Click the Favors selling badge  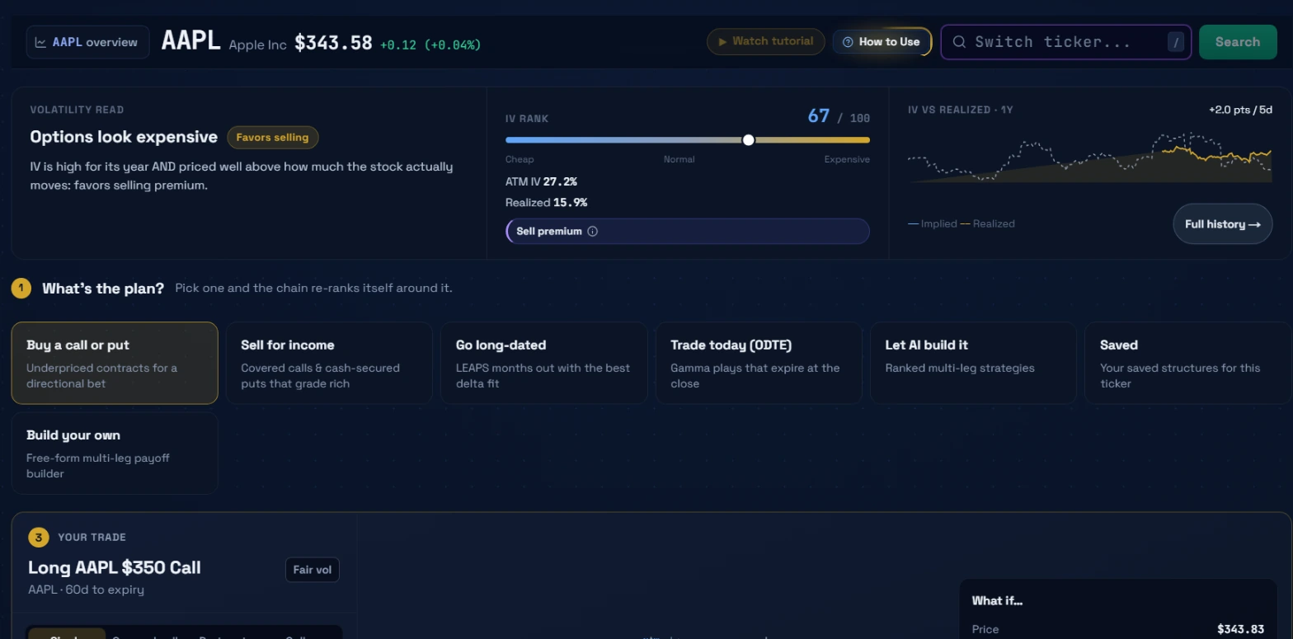pyautogui.click(x=273, y=138)
